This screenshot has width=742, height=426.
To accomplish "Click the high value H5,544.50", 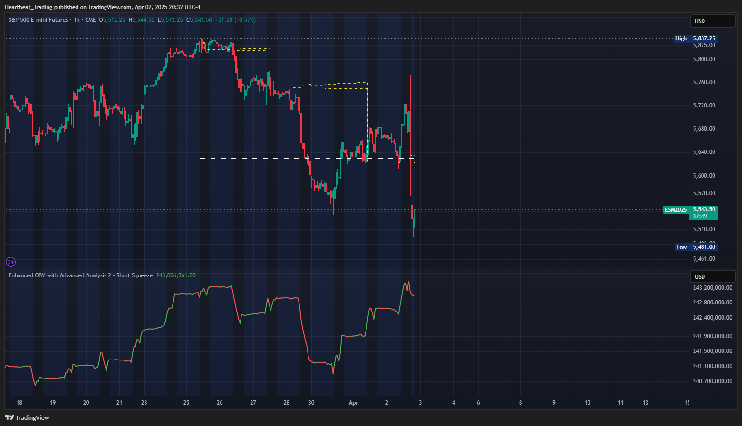I will pyautogui.click(x=142, y=20).
